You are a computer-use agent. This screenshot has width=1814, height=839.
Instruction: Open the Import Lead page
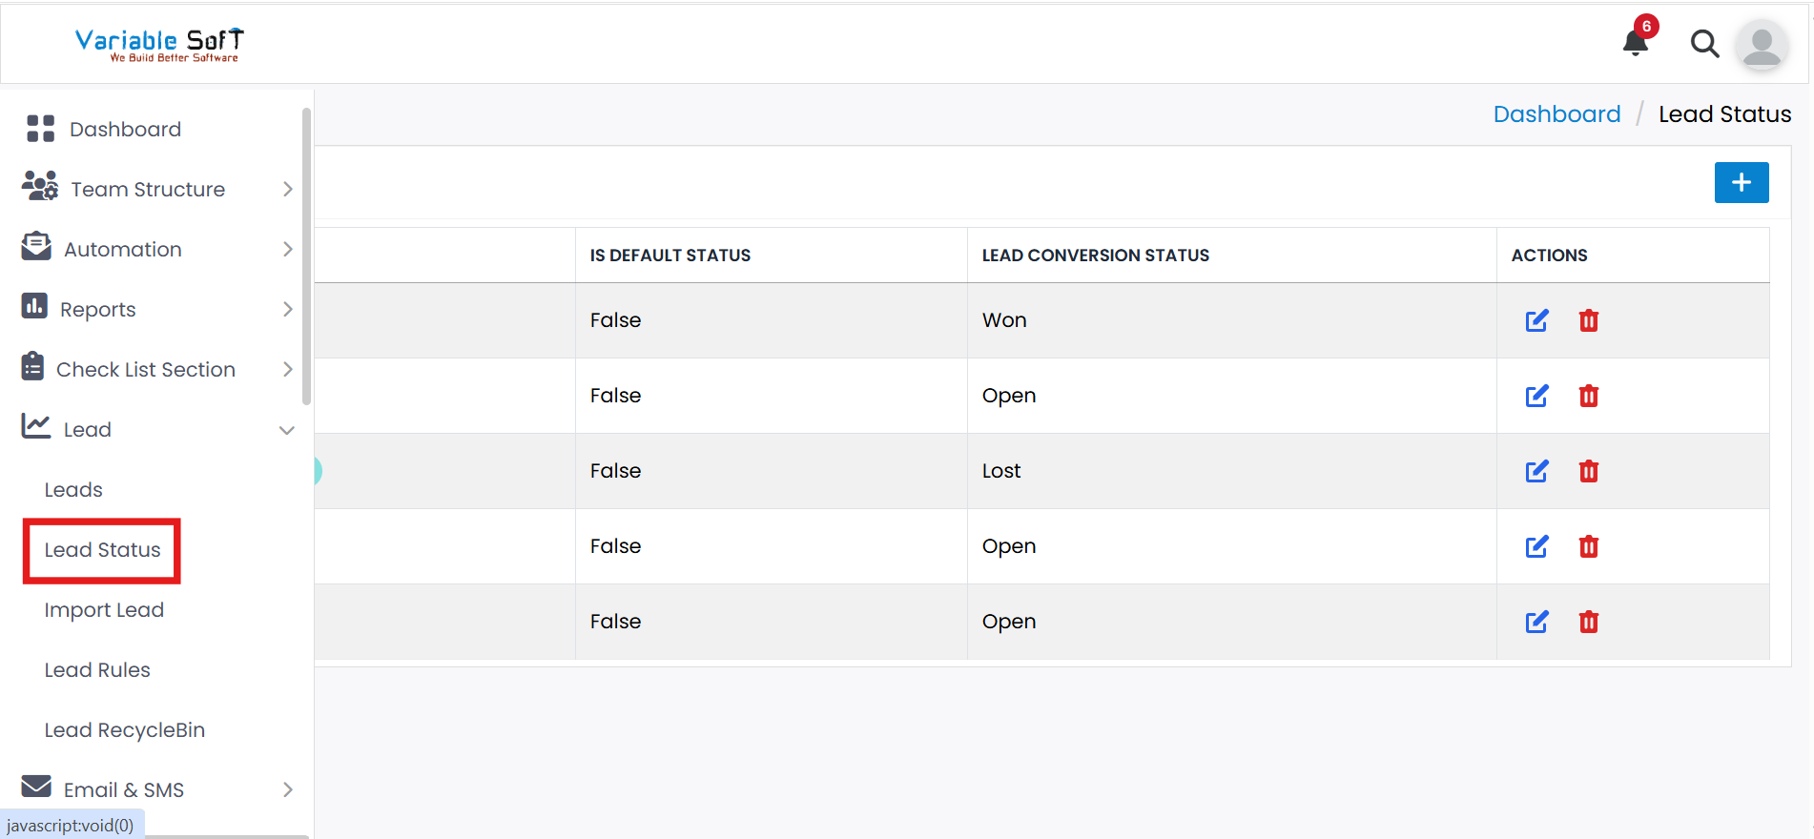[x=104, y=610]
